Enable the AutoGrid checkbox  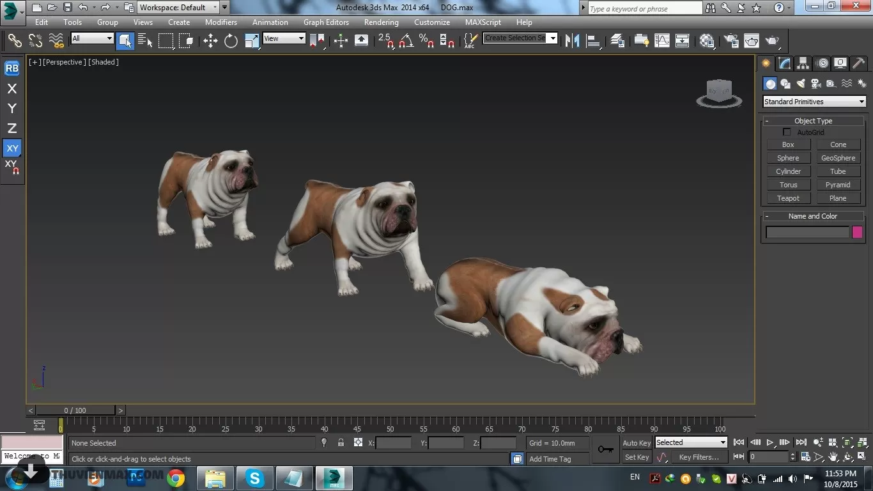pyautogui.click(x=787, y=132)
